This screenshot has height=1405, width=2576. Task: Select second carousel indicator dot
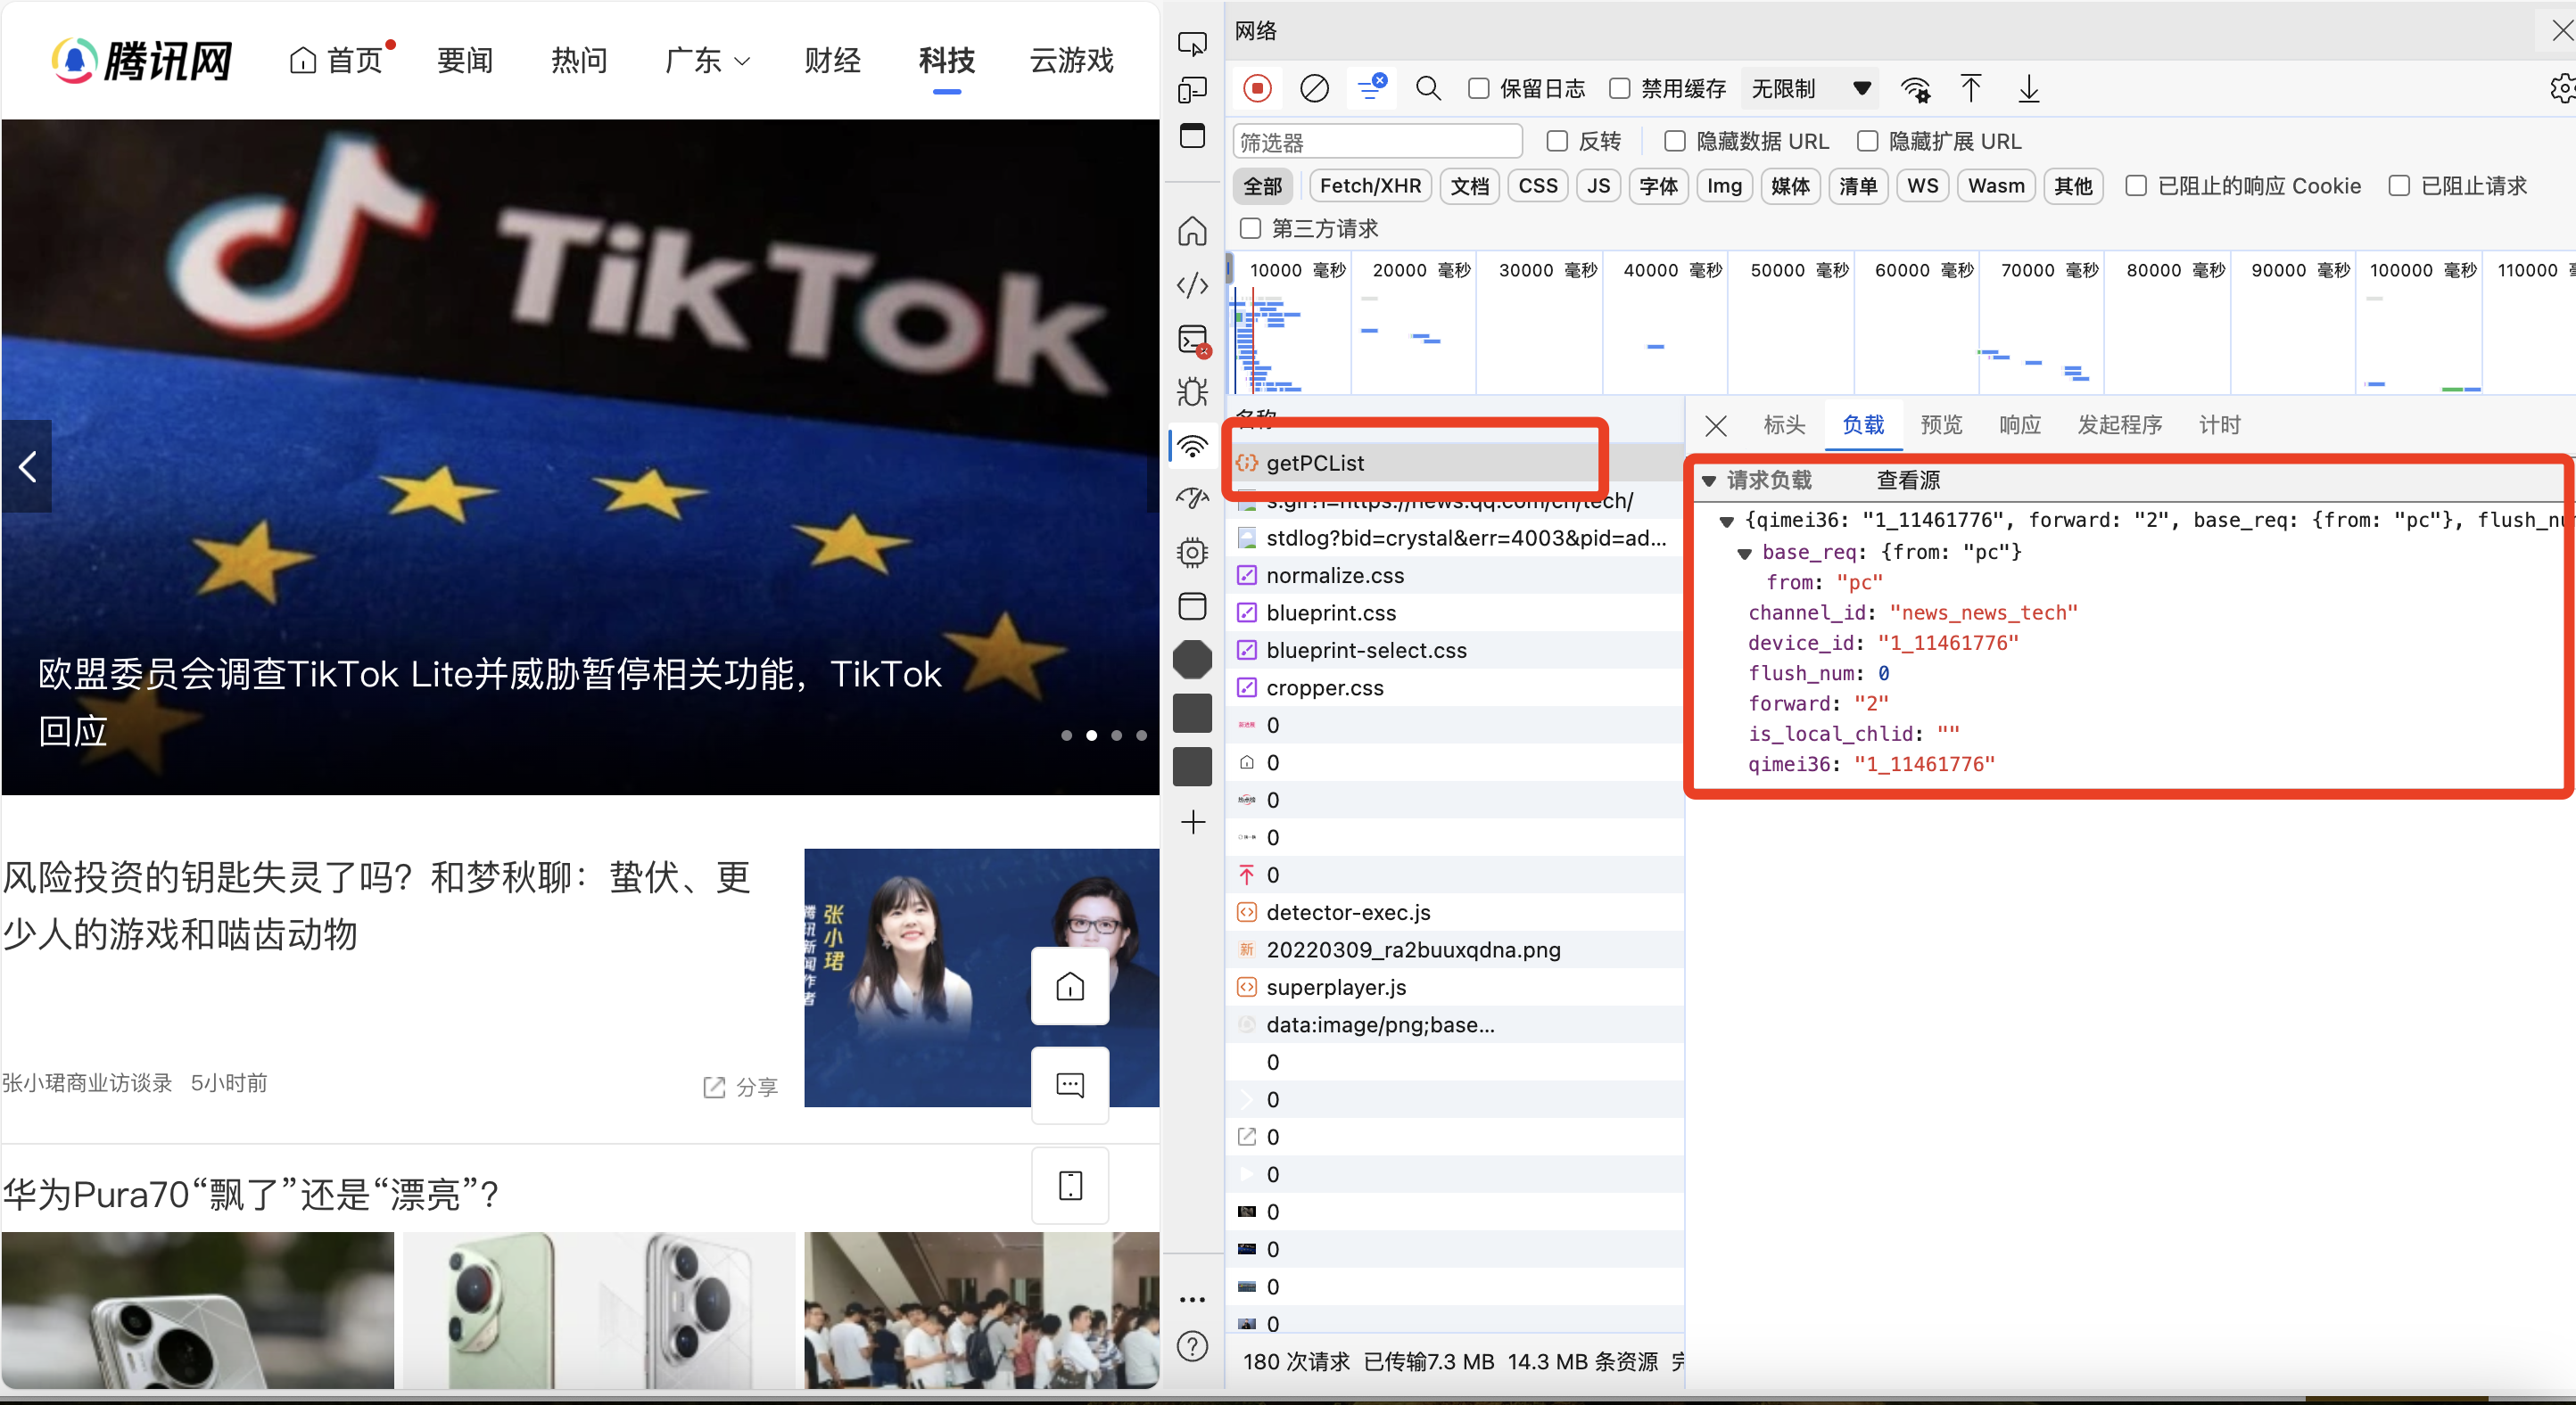(x=1091, y=735)
